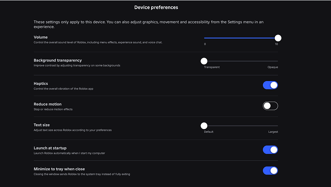Click the Haptics setting label

41,83
